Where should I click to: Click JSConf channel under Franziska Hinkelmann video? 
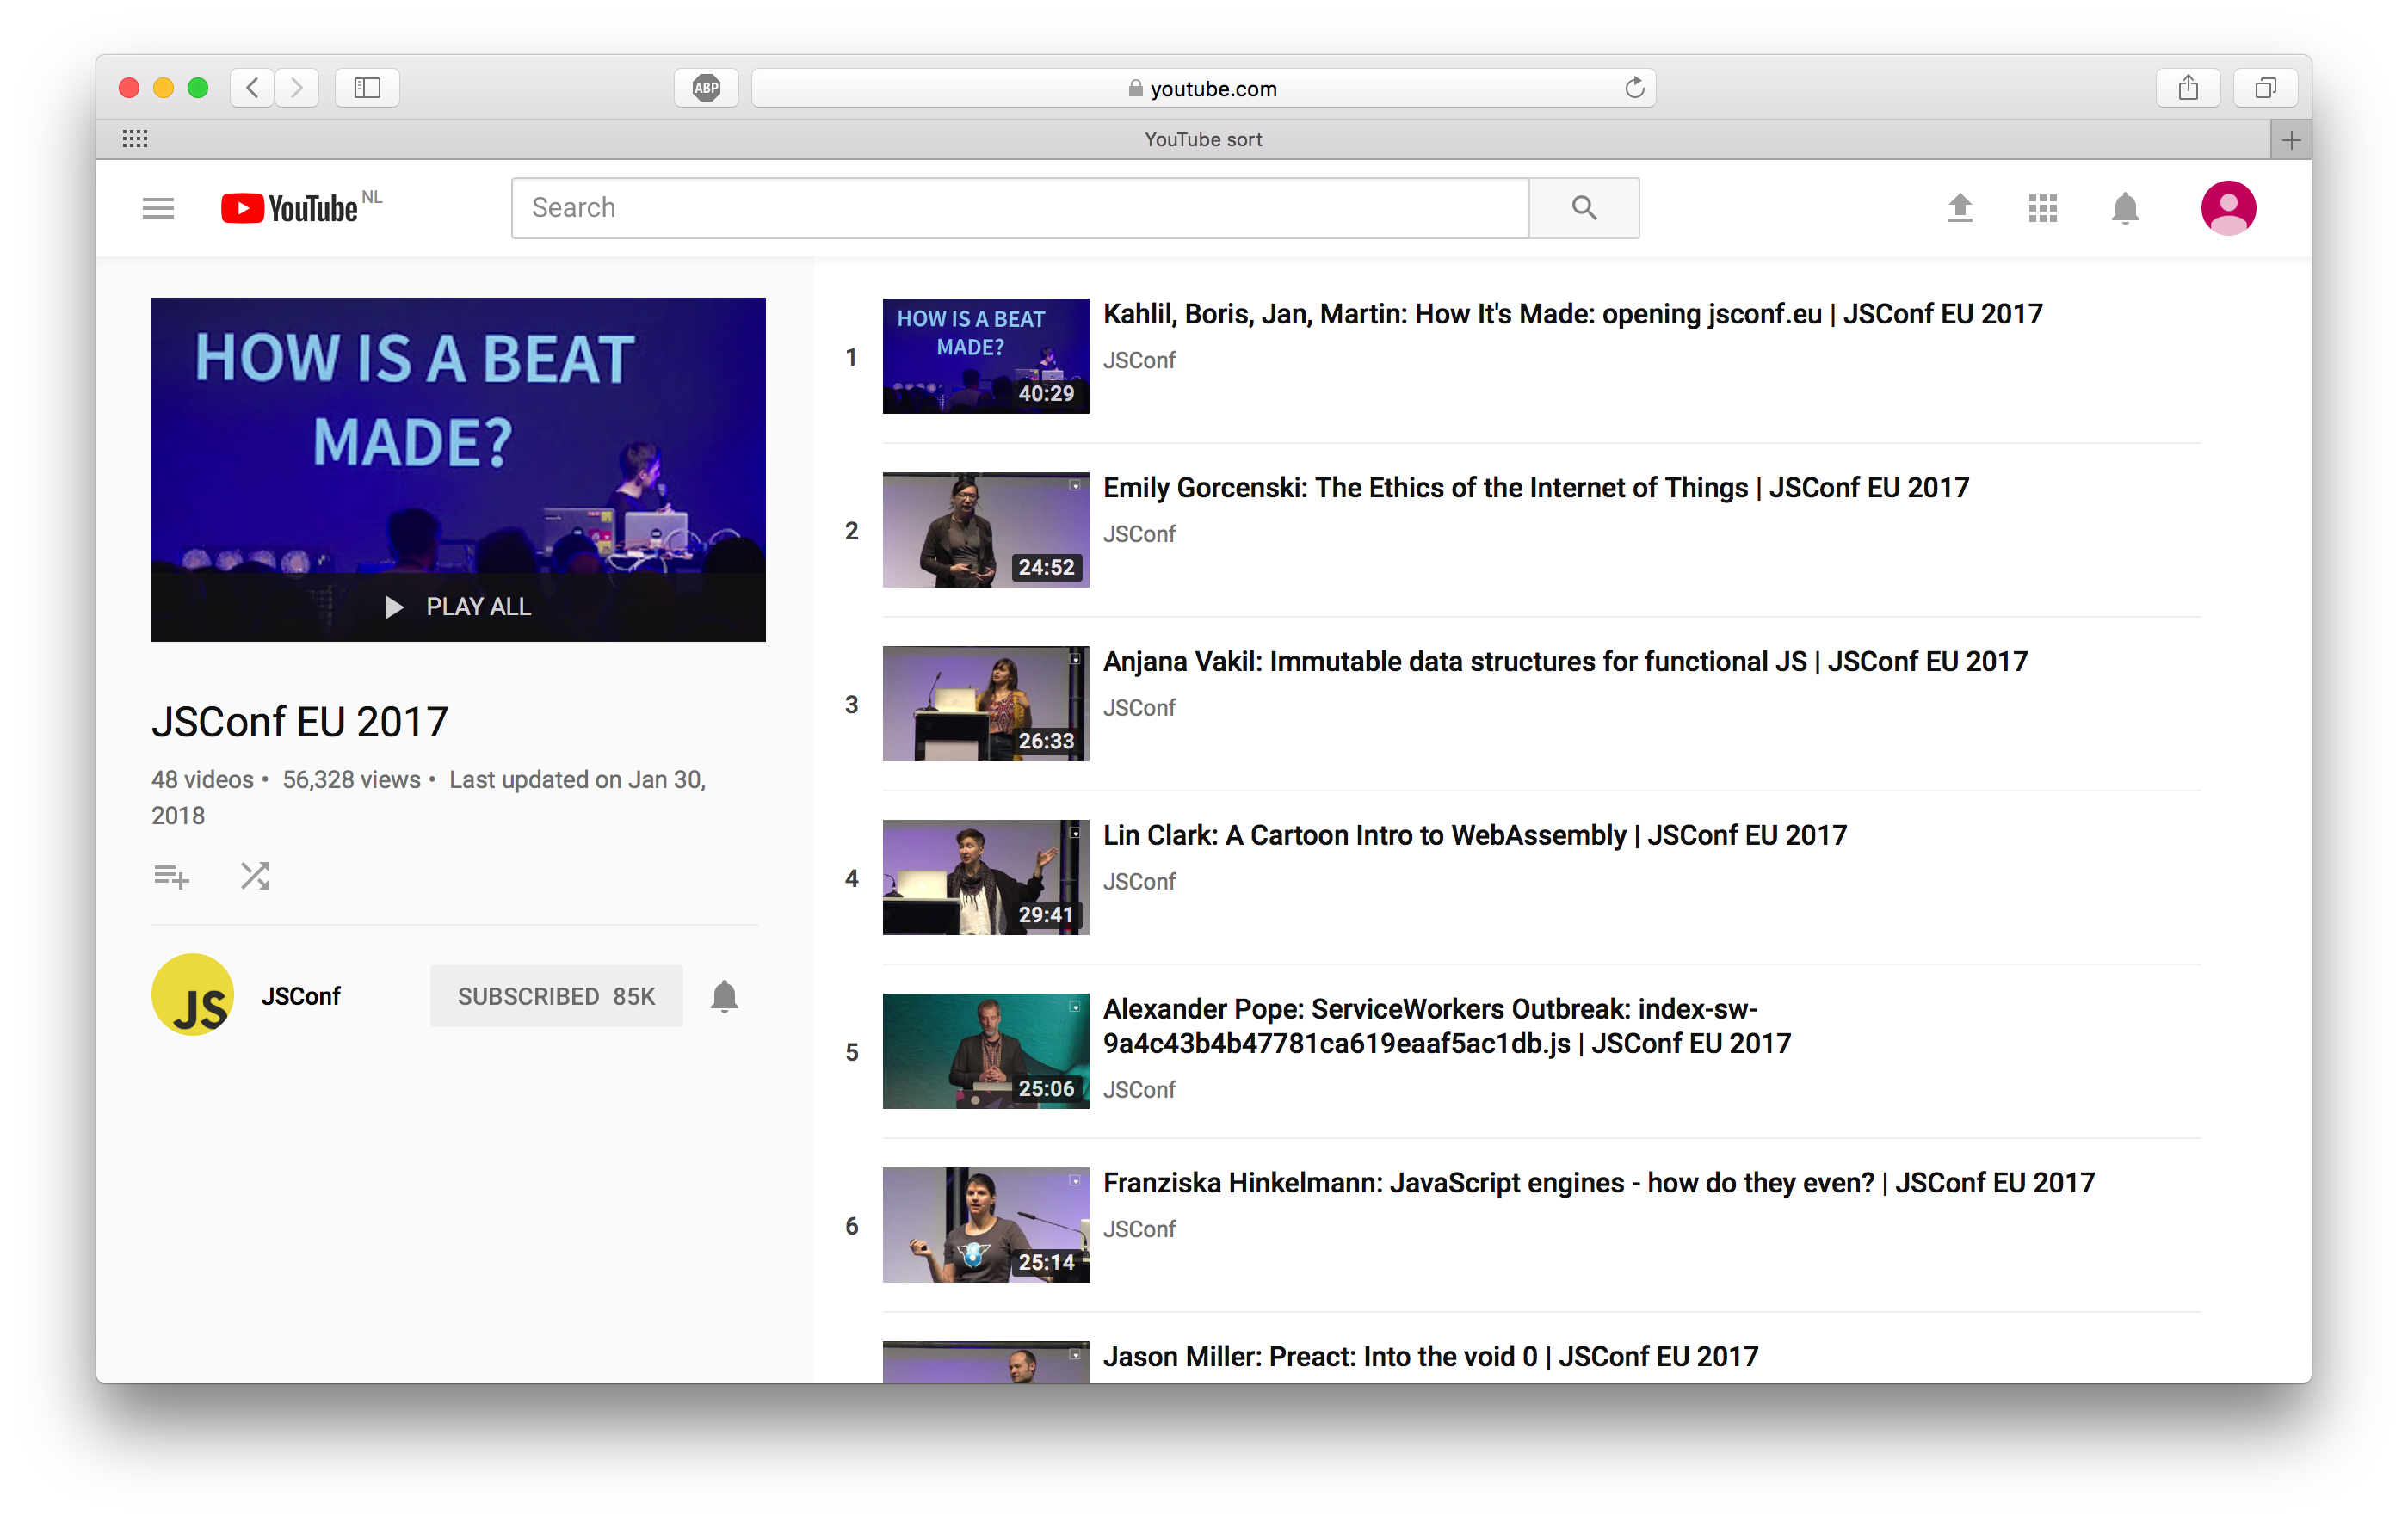[x=1139, y=1230]
